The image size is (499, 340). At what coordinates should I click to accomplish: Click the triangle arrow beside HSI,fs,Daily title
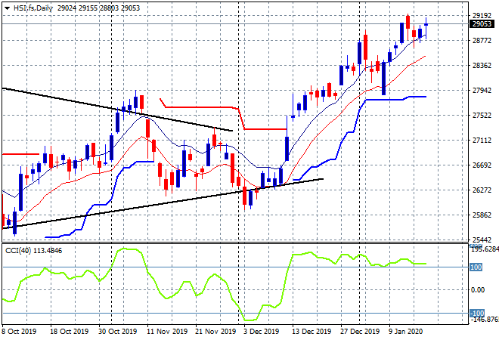pyautogui.click(x=7, y=8)
